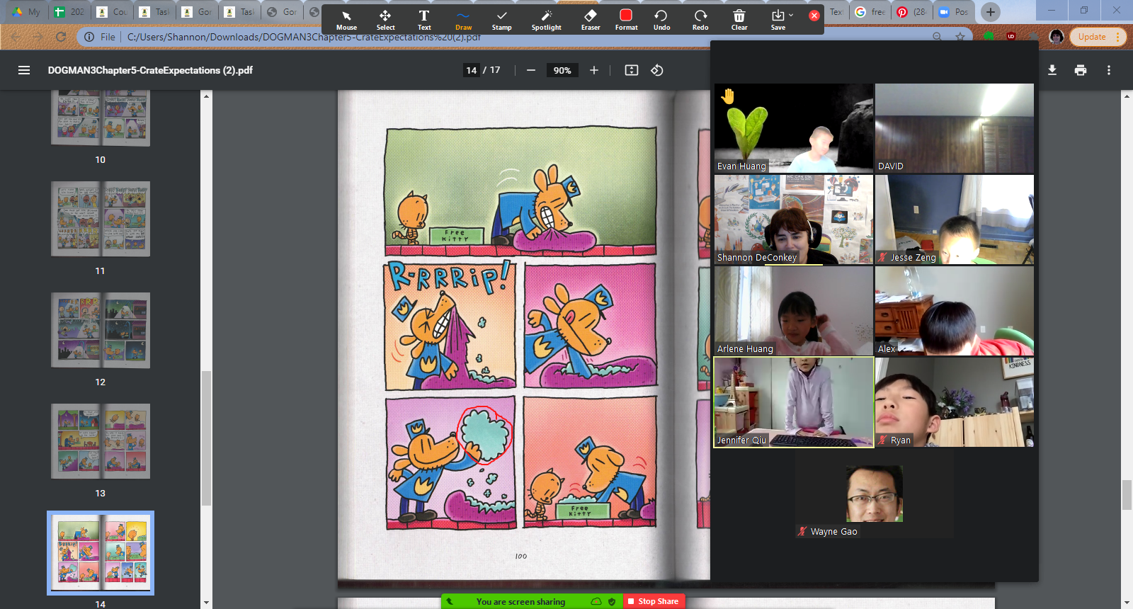1133x609 pixels.
Task: Zoom in the PDF with plus
Action: [x=594, y=70]
